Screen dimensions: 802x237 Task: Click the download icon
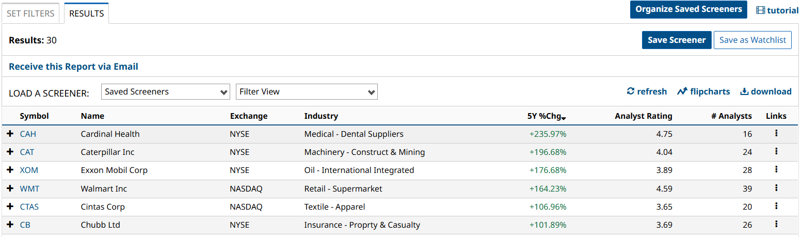(x=744, y=91)
